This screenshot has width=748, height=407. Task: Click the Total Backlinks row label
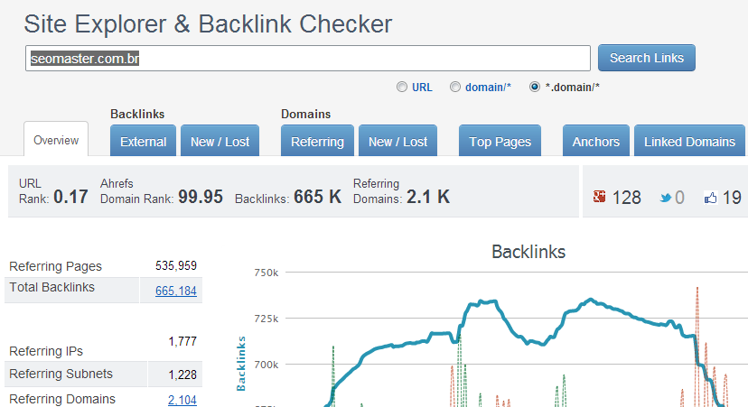(52, 287)
